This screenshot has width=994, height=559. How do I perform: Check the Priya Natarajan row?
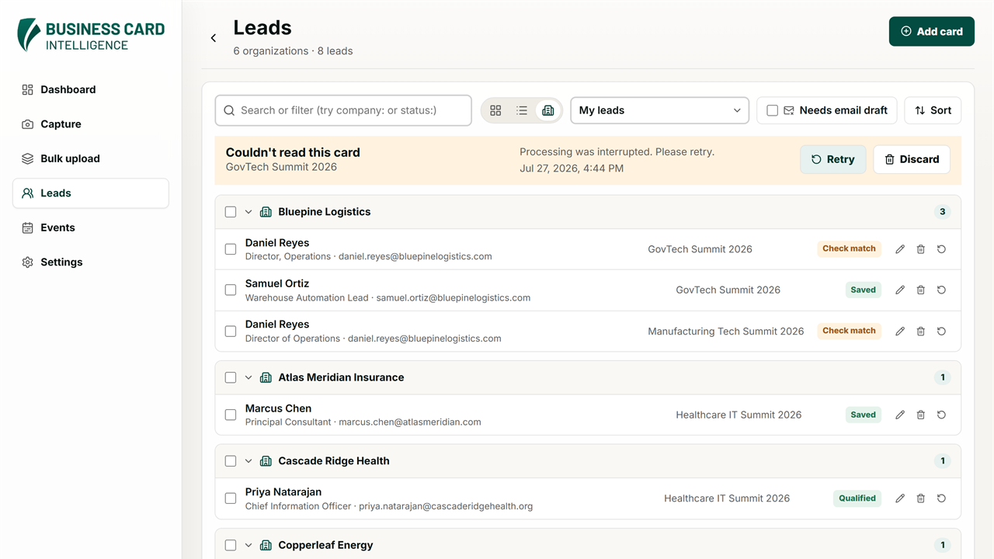tap(231, 498)
